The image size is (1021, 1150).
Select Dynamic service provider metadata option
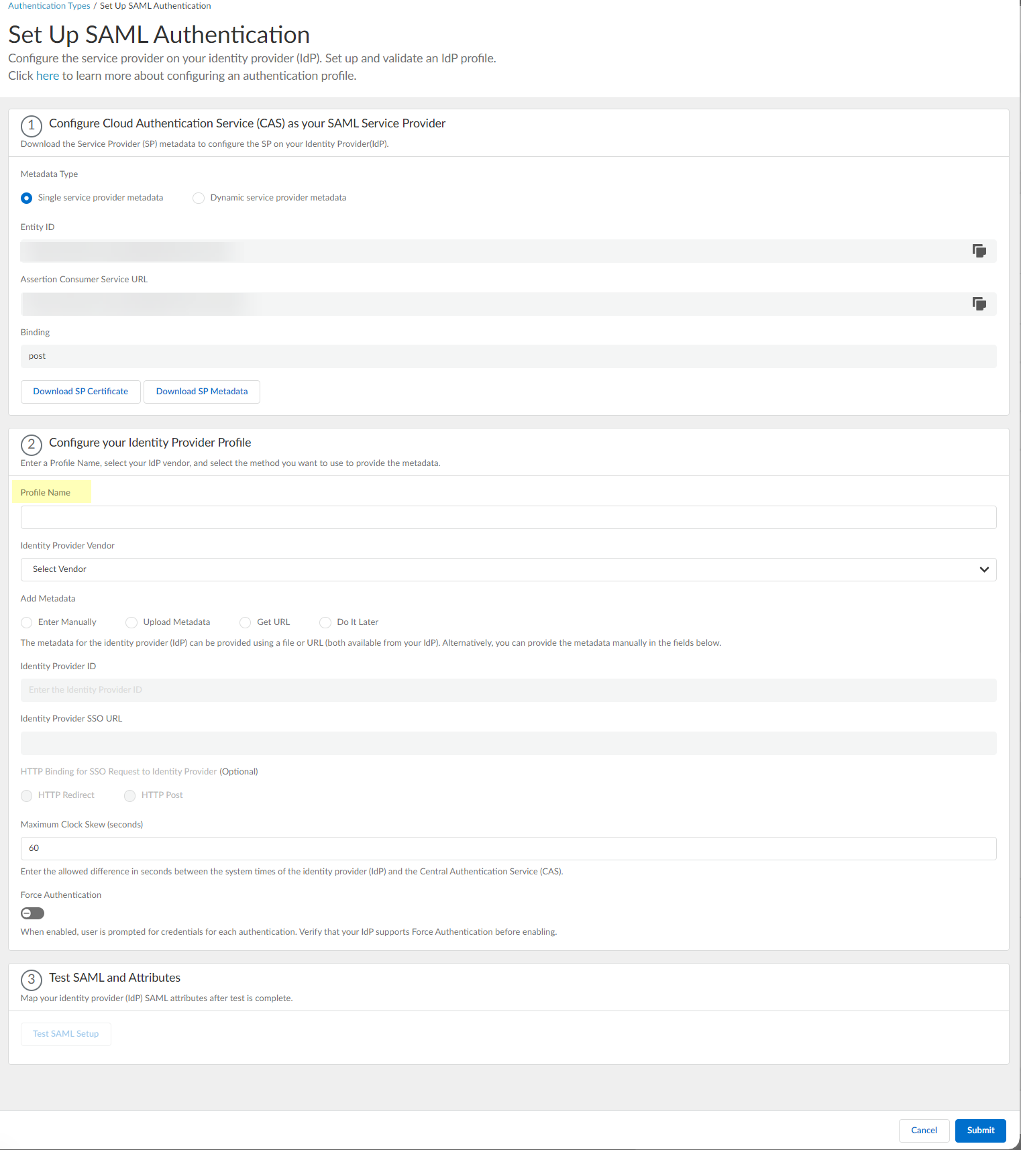coord(199,198)
